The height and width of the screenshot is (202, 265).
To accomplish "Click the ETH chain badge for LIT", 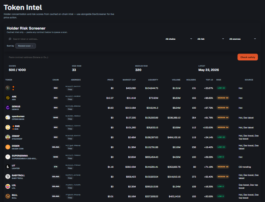I will [x=56, y=167].
